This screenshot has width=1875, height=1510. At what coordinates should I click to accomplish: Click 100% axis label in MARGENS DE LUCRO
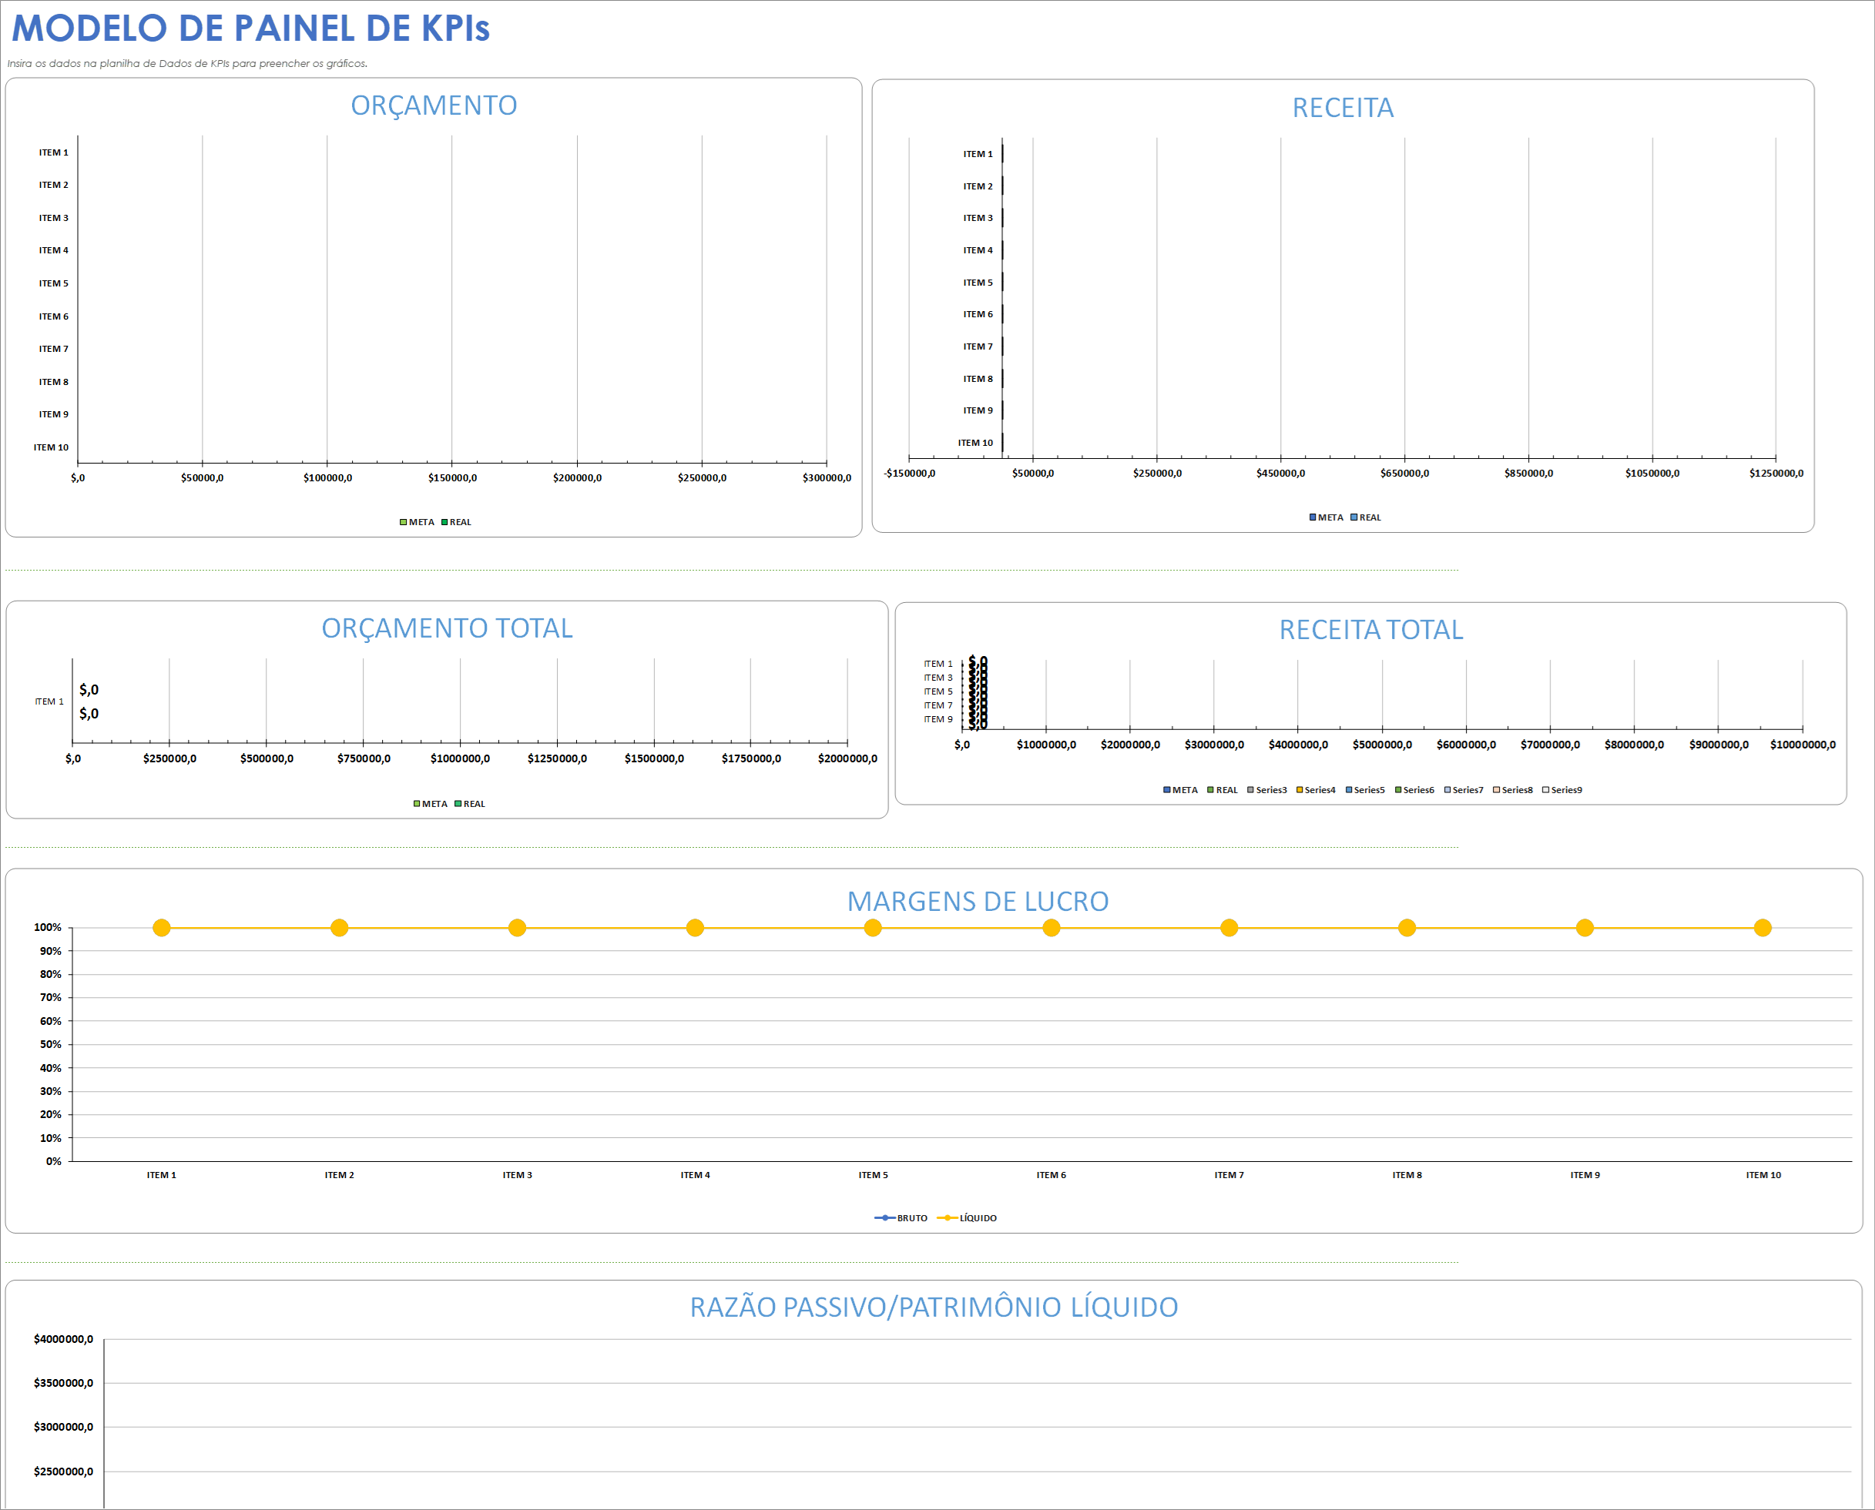[47, 927]
